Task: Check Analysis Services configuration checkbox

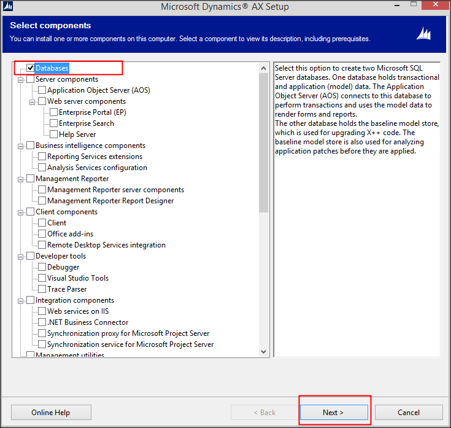Action: pos(42,168)
